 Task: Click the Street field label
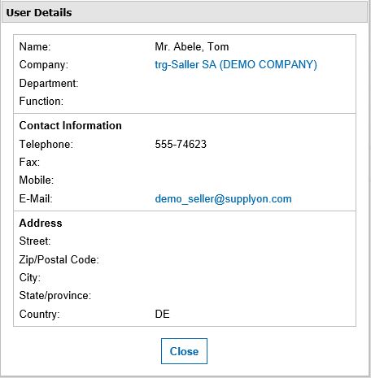[35, 241]
